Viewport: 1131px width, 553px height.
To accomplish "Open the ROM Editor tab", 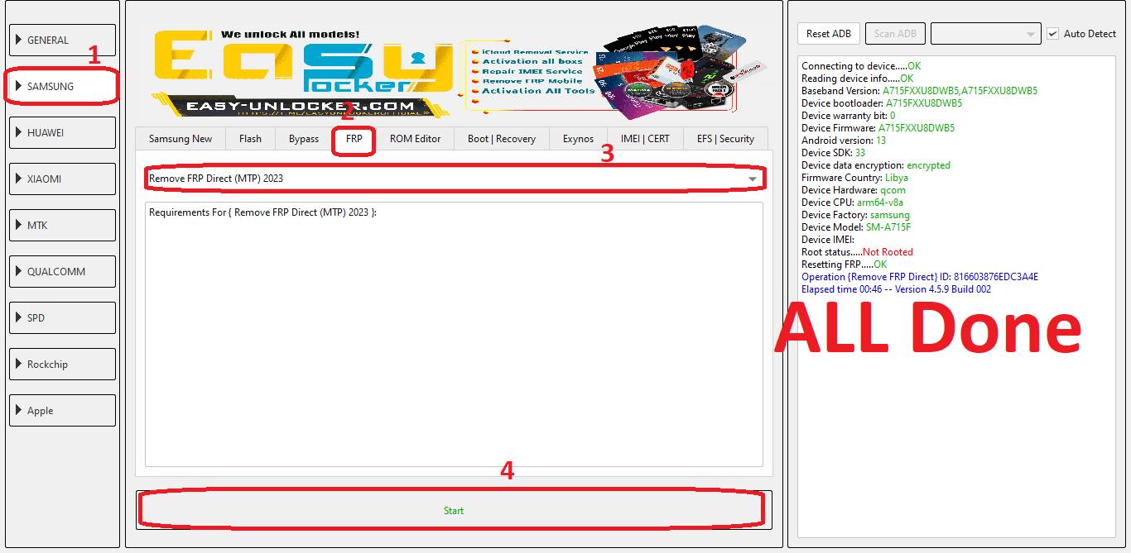I will [416, 139].
